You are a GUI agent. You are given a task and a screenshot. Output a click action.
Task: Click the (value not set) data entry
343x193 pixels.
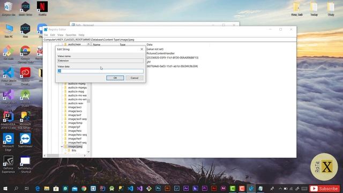[x=155, y=49]
